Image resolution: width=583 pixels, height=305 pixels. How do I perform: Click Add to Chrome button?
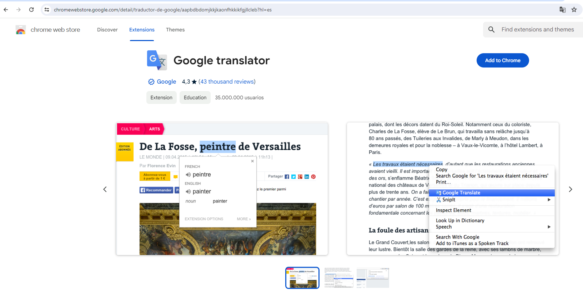pyautogui.click(x=503, y=60)
